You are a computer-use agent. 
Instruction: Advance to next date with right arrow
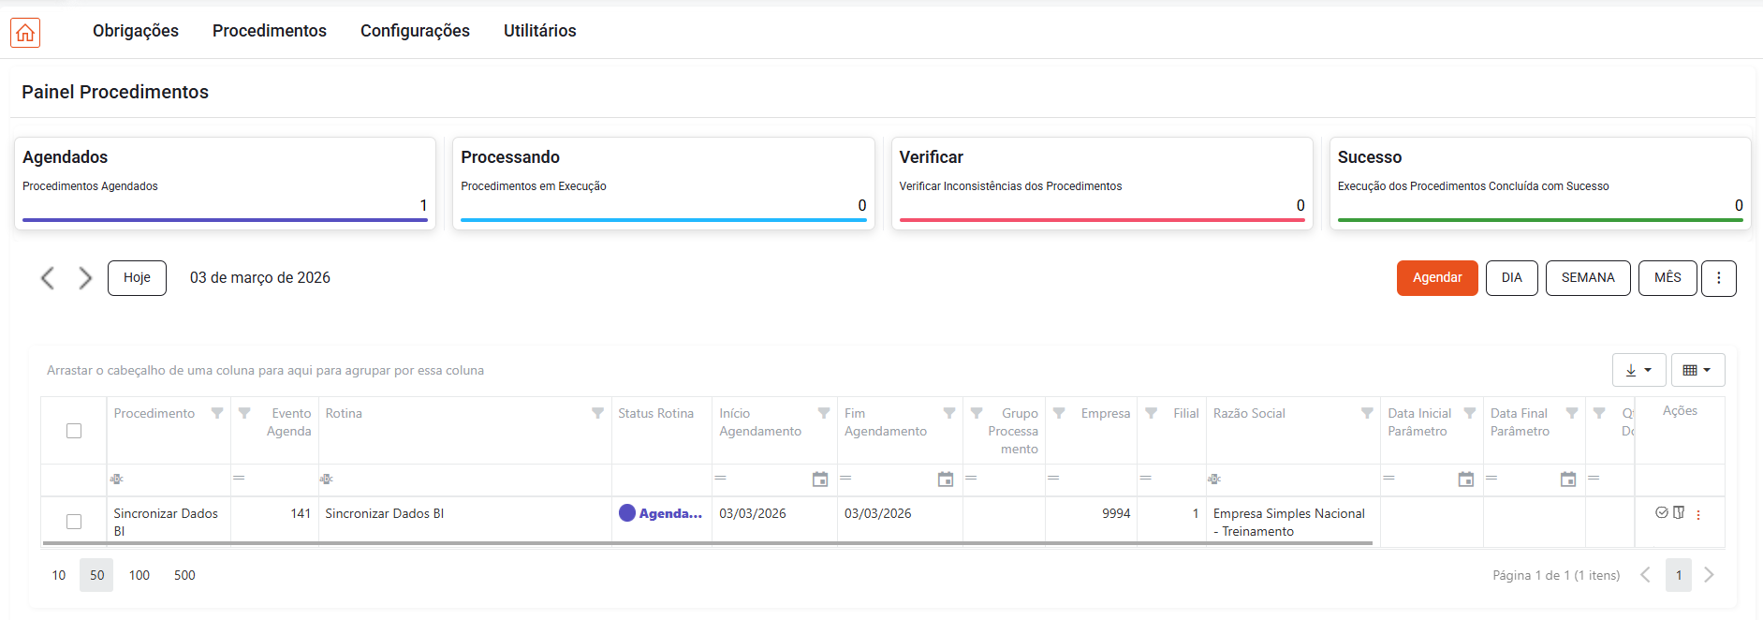pyautogui.click(x=85, y=278)
